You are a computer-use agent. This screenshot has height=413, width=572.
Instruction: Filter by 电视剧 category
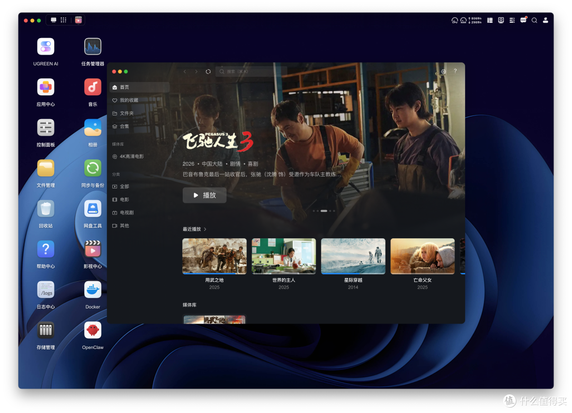139,213
